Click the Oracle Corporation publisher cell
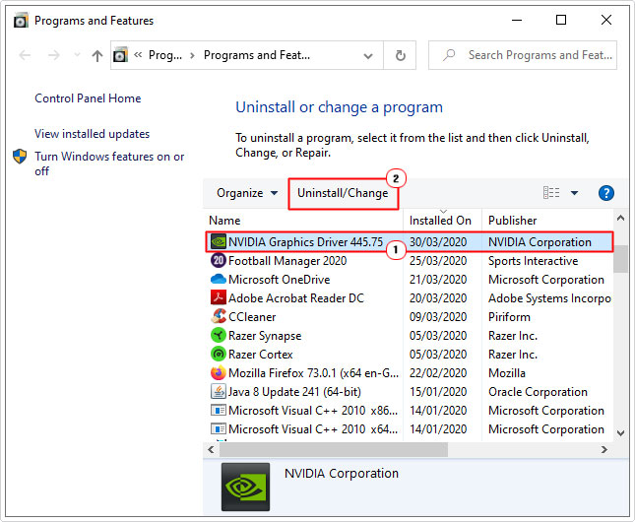635x522 pixels. click(x=538, y=392)
